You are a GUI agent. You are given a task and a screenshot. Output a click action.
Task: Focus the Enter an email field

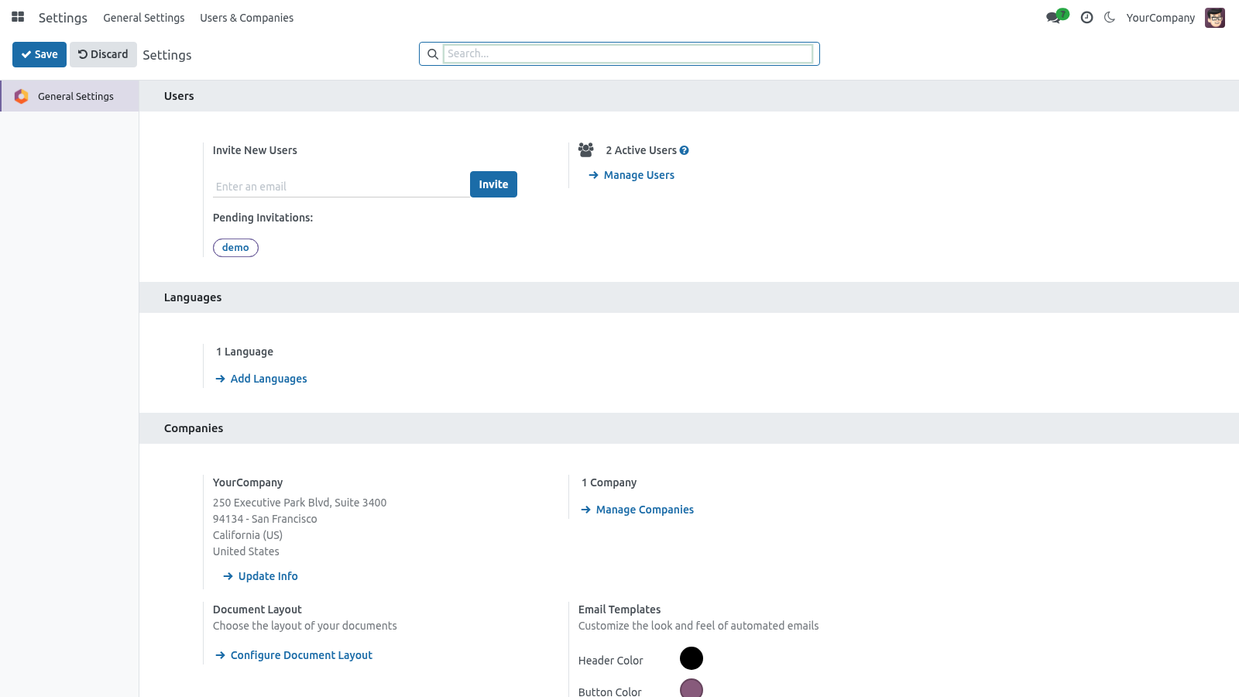[341, 187]
